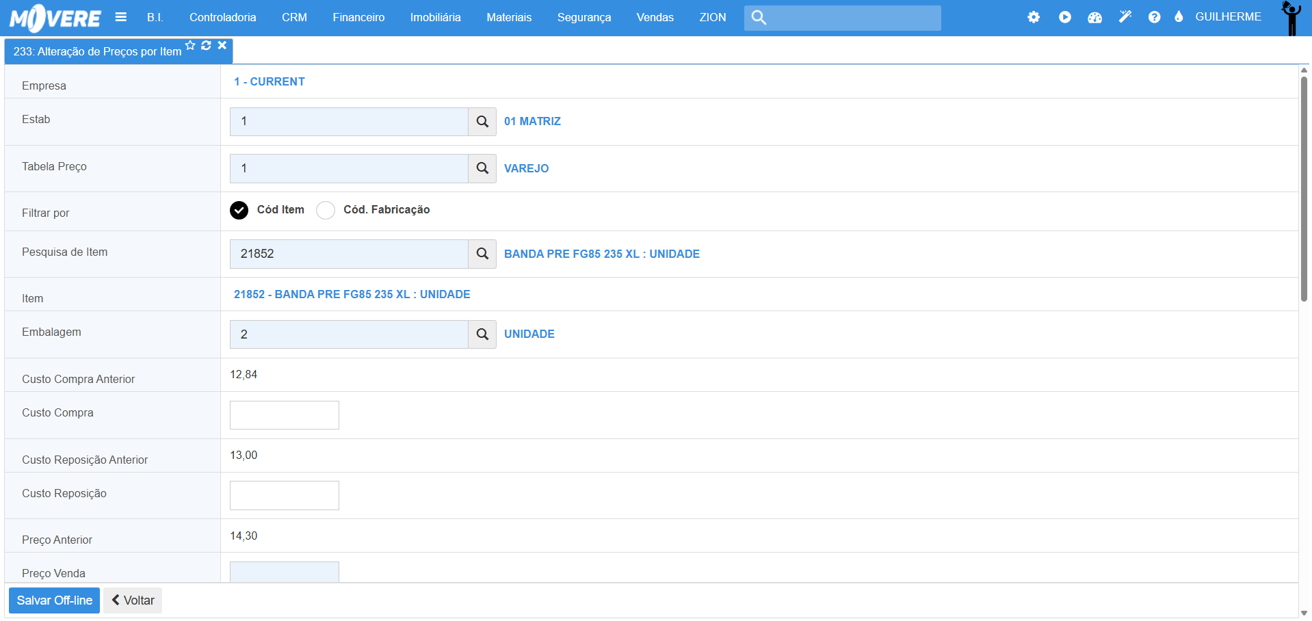Screen dimensions: 1312x621
Task: Click the play circle icon in the top bar
Action: [x=1065, y=17]
